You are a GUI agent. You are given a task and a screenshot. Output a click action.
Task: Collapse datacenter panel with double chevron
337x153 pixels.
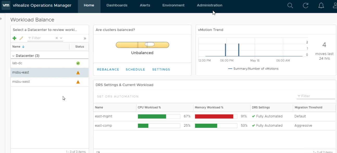pyautogui.click(x=85, y=38)
